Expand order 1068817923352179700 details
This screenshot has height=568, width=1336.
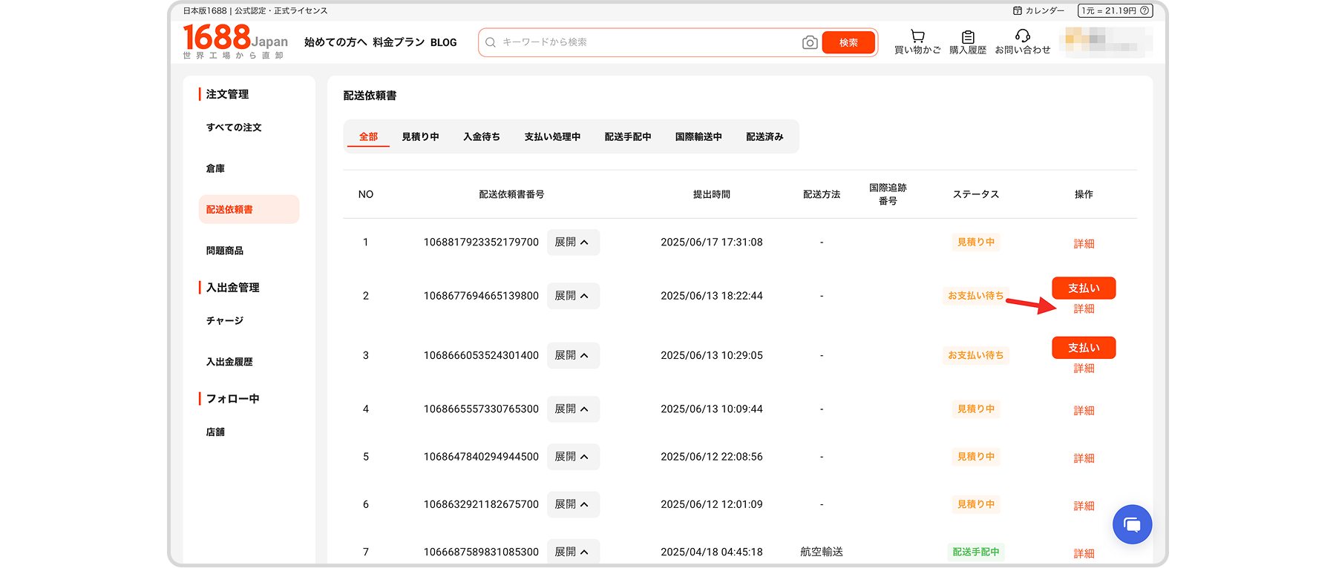click(x=573, y=242)
